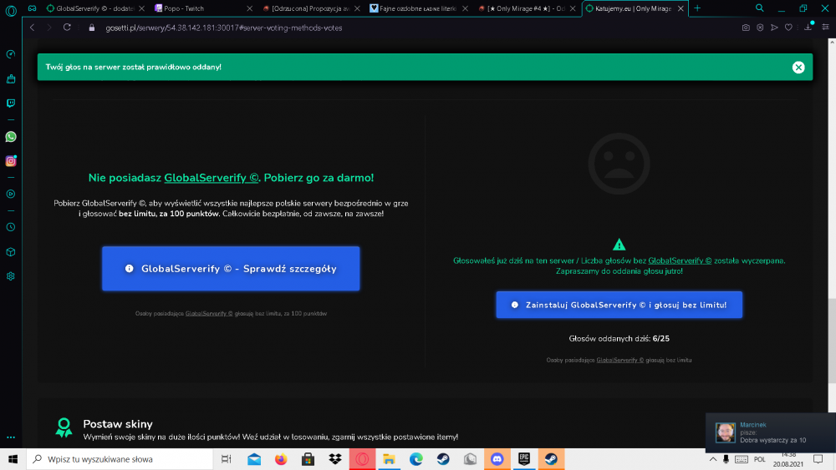Open Settings gear in sidebar
Viewport: 836px width, 470px height.
coord(11,276)
